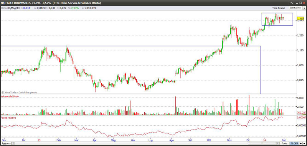
Task: Click the hammer tools icon in title bar
Action: point(292,3)
